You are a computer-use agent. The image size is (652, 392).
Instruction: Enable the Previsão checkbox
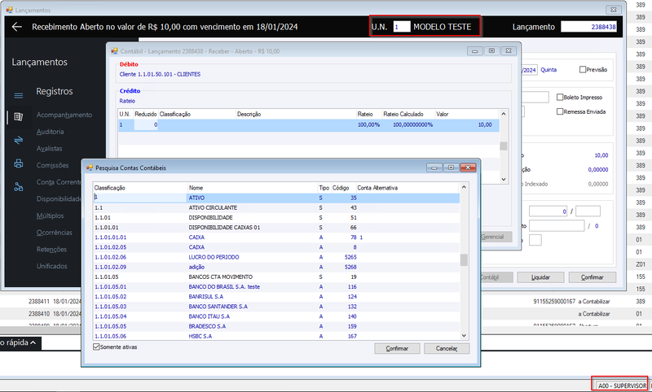[583, 69]
